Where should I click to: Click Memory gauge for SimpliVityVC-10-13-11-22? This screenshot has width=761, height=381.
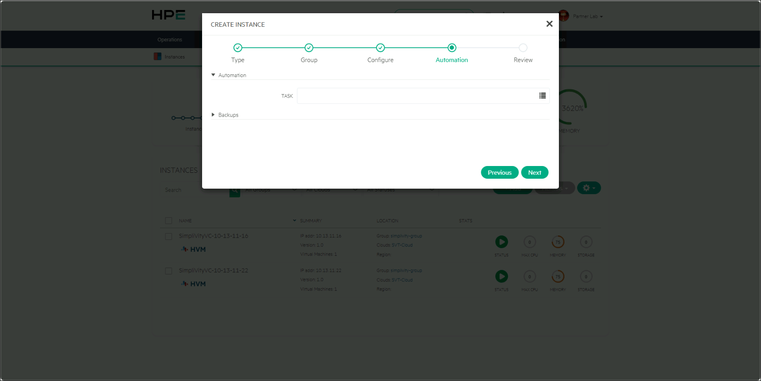click(x=558, y=276)
